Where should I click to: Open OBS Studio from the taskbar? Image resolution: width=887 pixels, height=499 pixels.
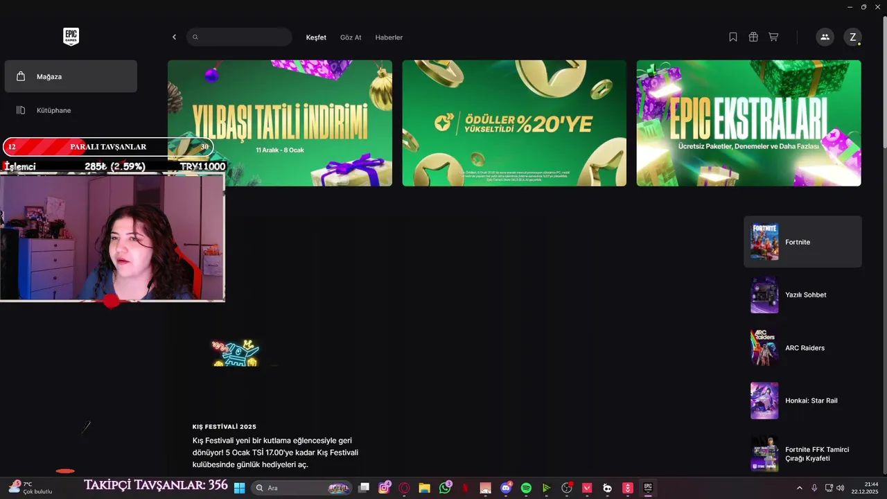pos(567,488)
